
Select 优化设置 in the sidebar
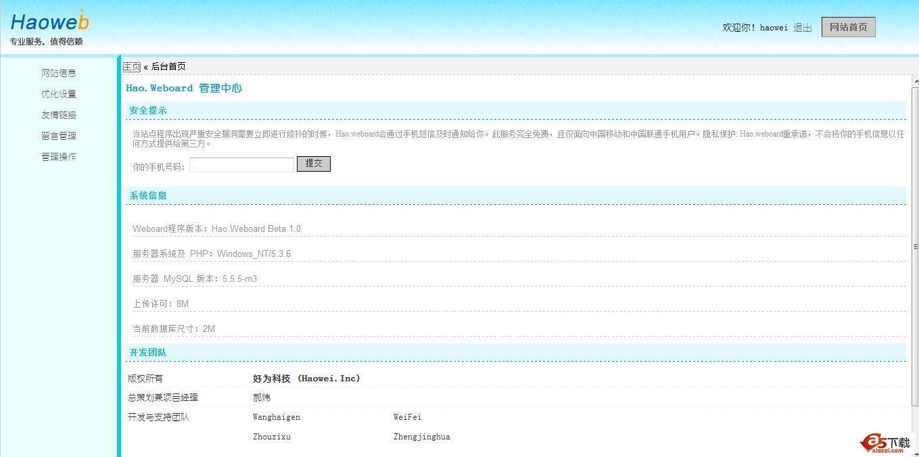[x=59, y=94]
